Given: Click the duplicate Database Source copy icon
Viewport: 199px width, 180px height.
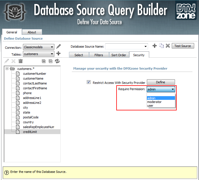Looking at the screenshot, I should click(161, 46).
